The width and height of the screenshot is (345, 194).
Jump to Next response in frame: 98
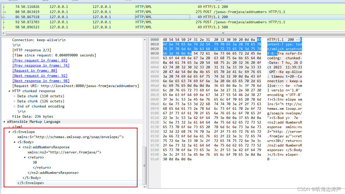[x=41, y=81]
